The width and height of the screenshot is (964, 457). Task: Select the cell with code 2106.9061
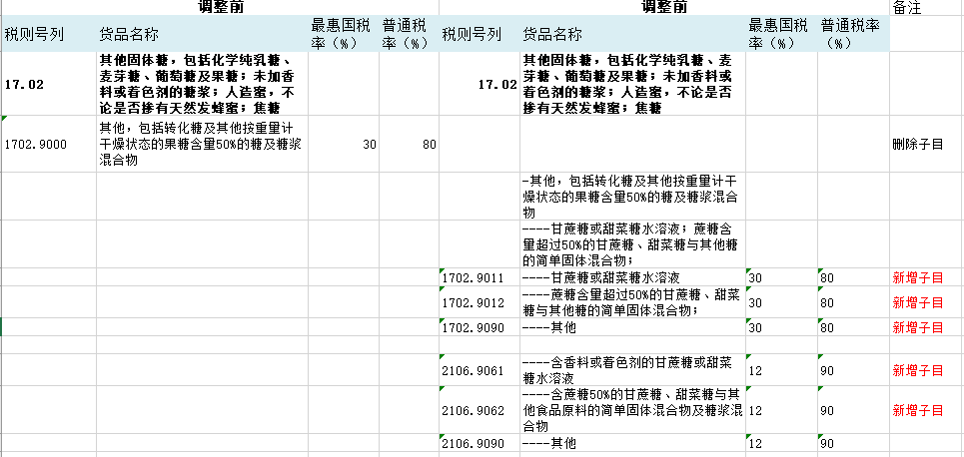(x=478, y=370)
